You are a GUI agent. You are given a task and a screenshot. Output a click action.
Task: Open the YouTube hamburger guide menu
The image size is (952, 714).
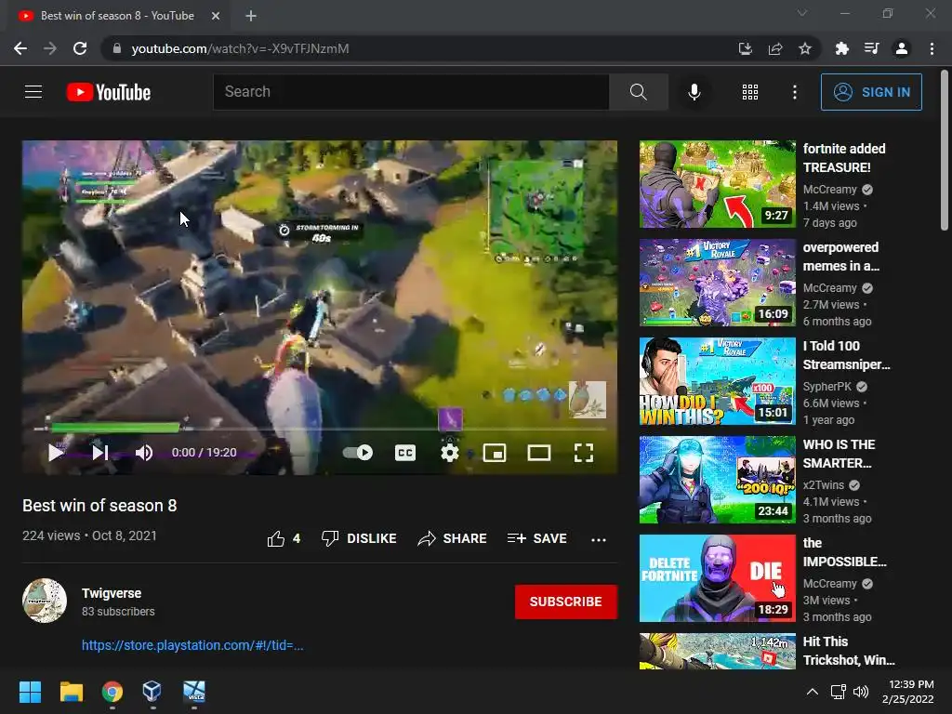pos(33,92)
